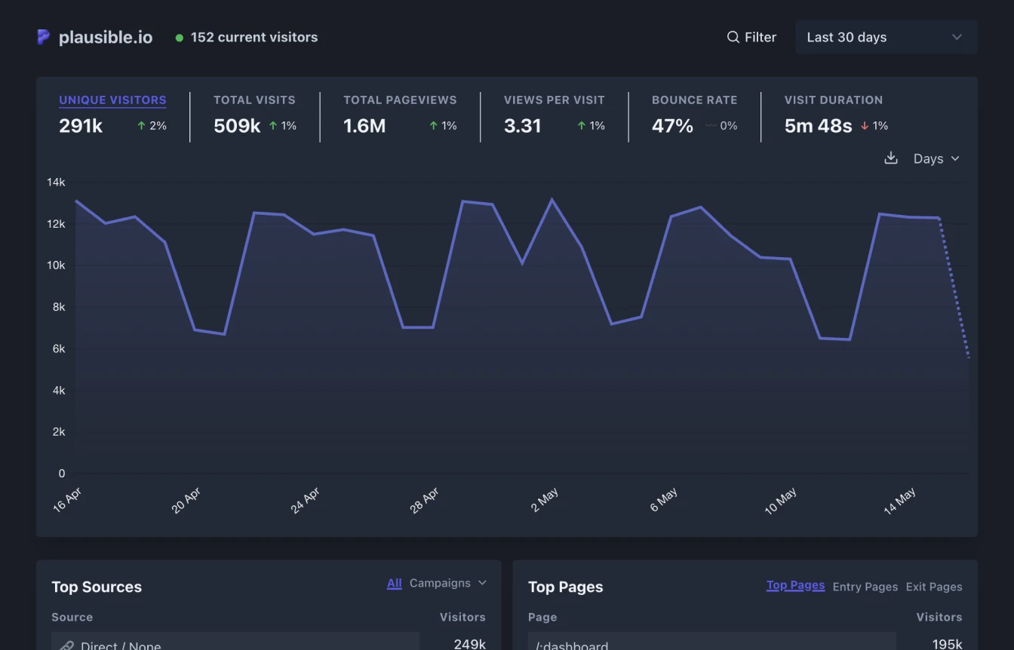This screenshot has width=1014, height=650.
Task: Click the 3.31 views per visit value
Action: (523, 126)
